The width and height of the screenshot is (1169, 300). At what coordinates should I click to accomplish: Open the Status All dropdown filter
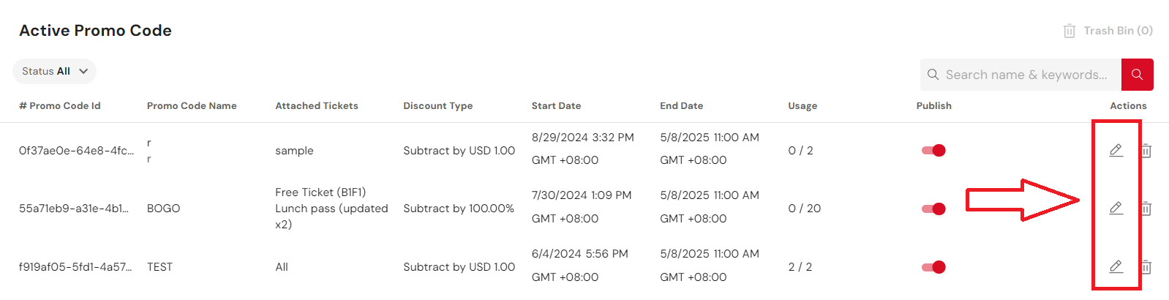click(x=54, y=71)
